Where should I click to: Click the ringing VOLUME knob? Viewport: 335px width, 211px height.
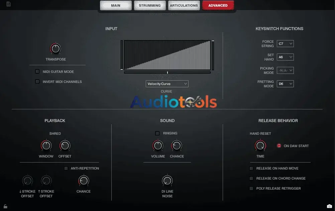(158, 146)
